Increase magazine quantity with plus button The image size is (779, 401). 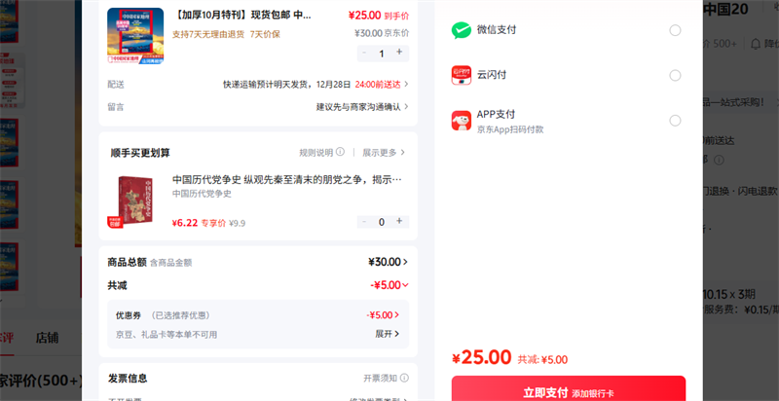click(x=398, y=54)
